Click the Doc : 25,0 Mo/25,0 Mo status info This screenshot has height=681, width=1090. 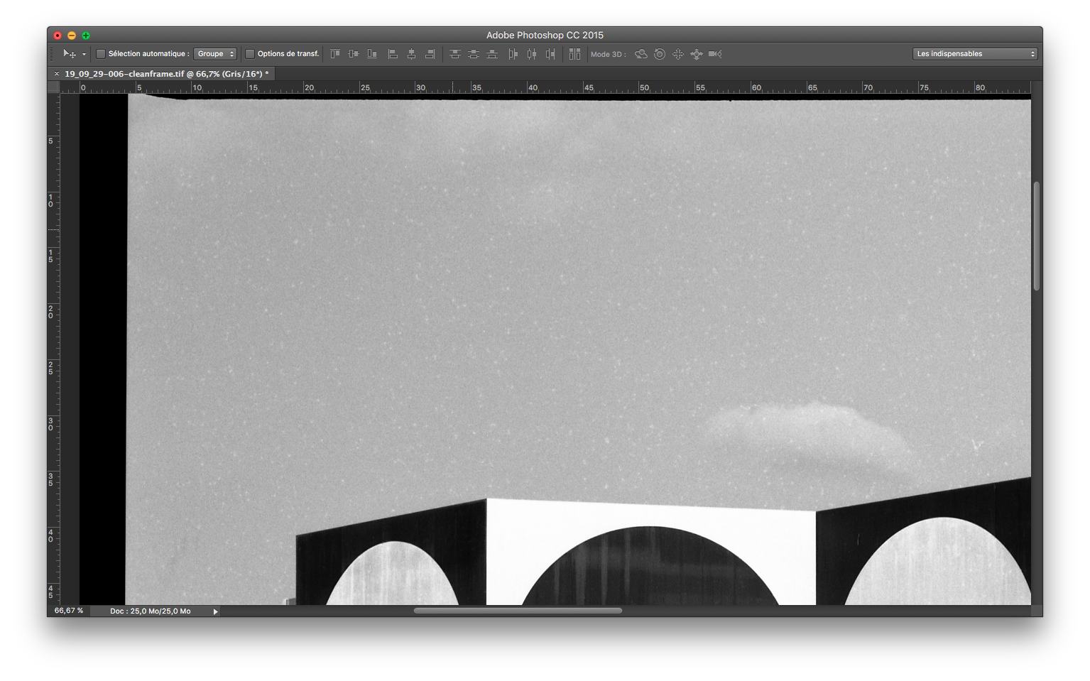coord(151,611)
